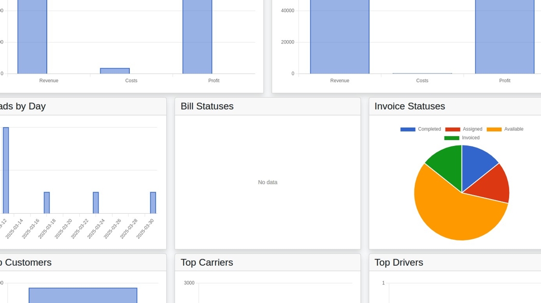541x303 pixels.
Task: Click the small Costs bar in left chart
Action: (x=115, y=71)
